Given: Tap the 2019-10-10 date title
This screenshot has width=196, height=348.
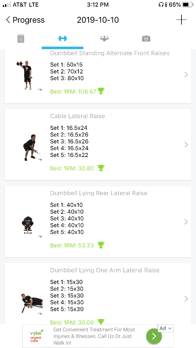Looking at the screenshot, I should pyautogui.click(x=98, y=20).
